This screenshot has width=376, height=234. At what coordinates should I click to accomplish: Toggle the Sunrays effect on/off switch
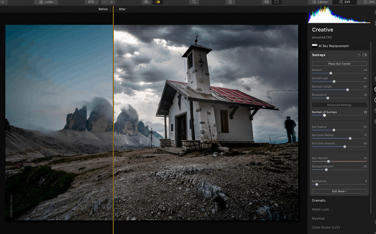click(365, 55)
